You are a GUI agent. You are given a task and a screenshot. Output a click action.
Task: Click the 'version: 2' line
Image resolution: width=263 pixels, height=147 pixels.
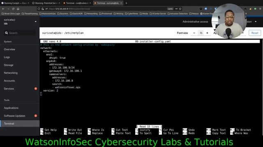point(51,91)
